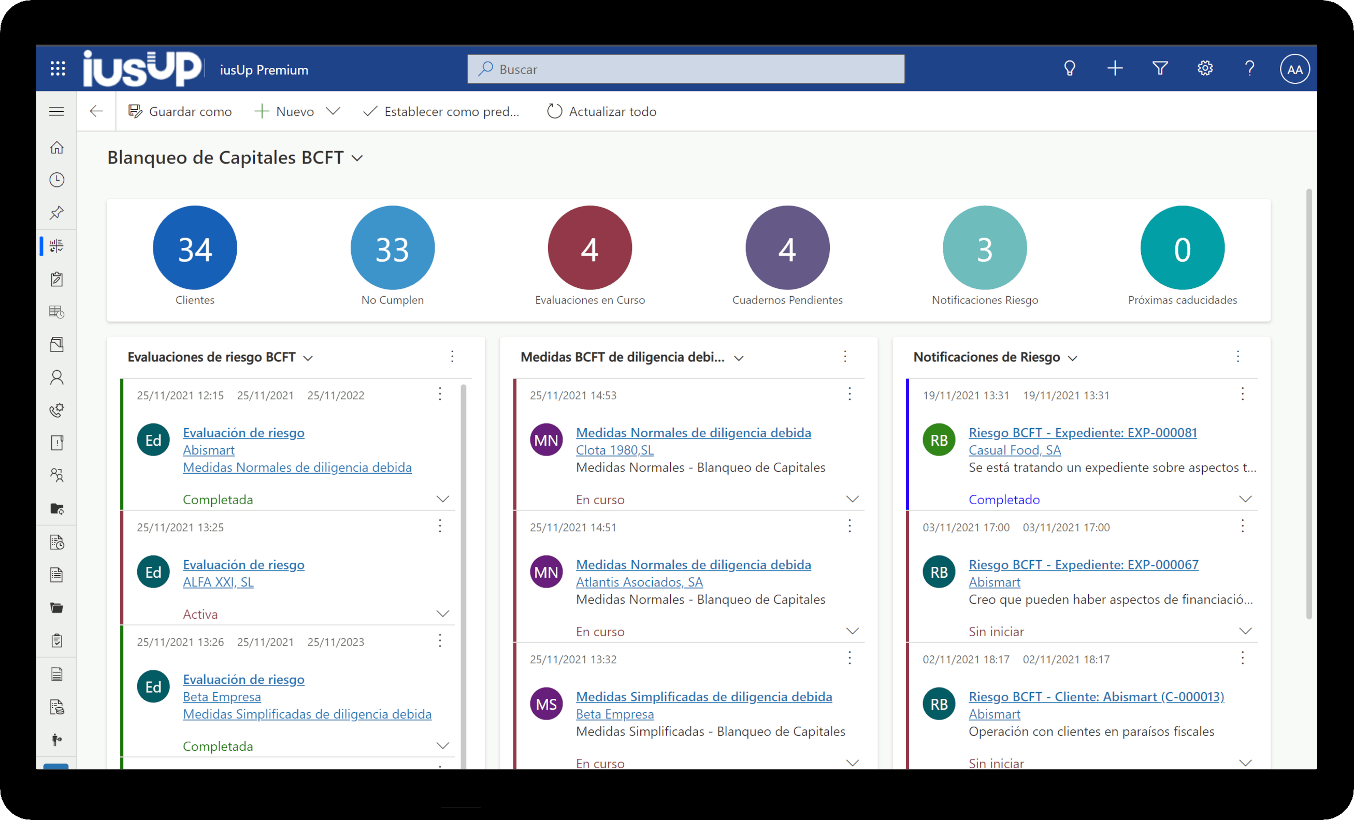The width and height of the screenshot is (1354, 820).
Task: Open more options for Notificaciones de Riesgo panel
Action: [x=1238, y=357]
